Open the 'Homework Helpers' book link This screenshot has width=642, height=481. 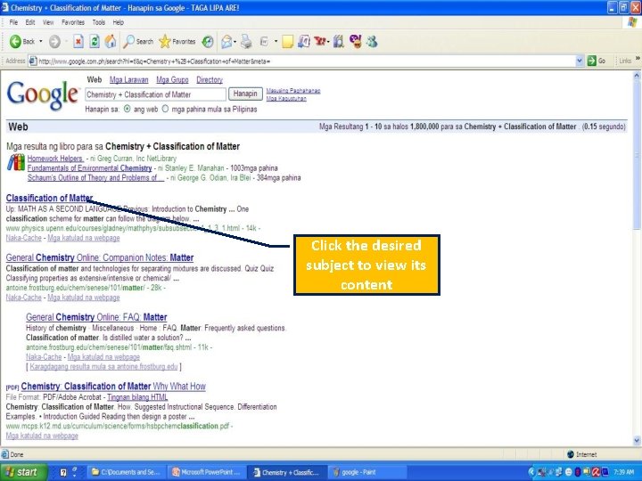[x=55, y=159]
